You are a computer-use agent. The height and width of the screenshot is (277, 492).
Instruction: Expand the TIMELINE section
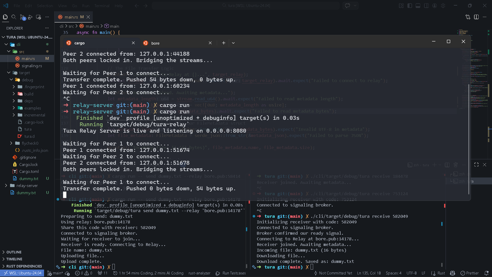click(27, 259)
